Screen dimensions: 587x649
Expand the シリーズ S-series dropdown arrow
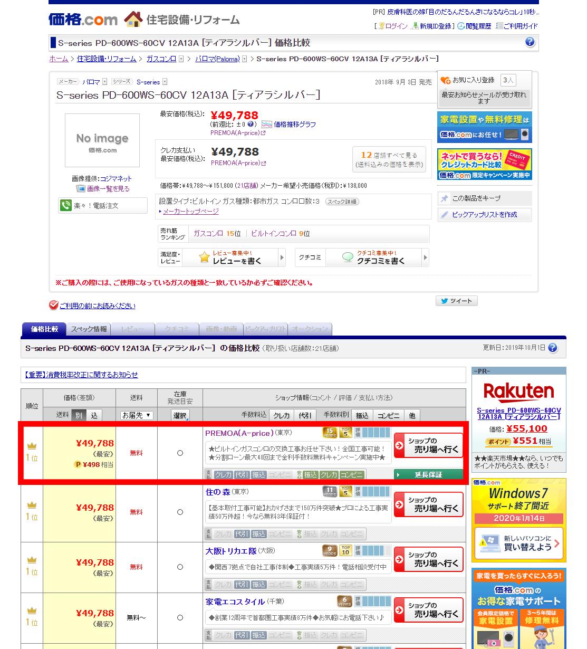click(x=165, y=82)
